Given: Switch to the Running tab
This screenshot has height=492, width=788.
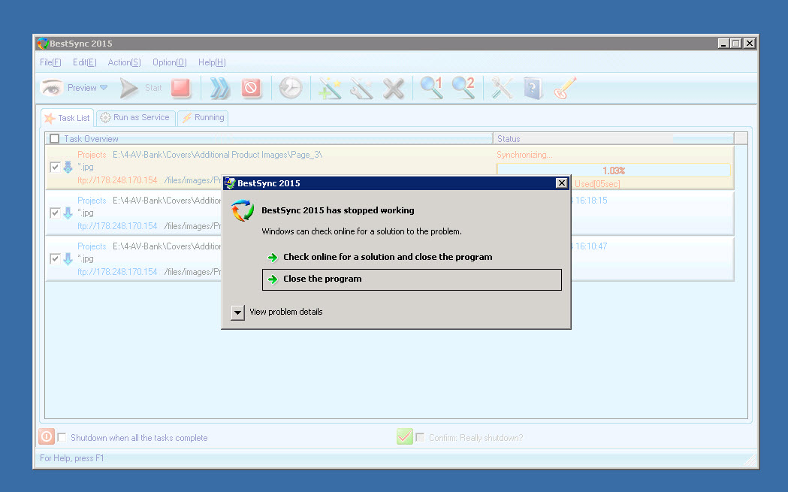Looking at the screenshot, I should [x=203, y=118].
